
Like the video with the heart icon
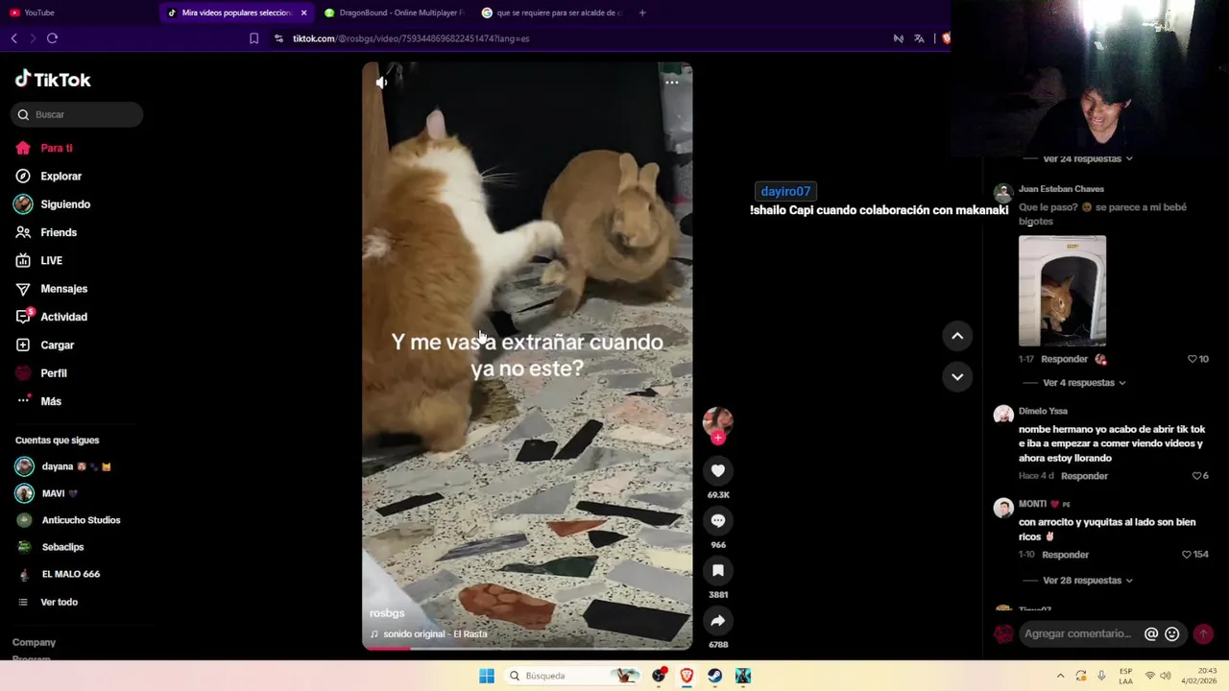pyautogui.click(x=718, y=470)
